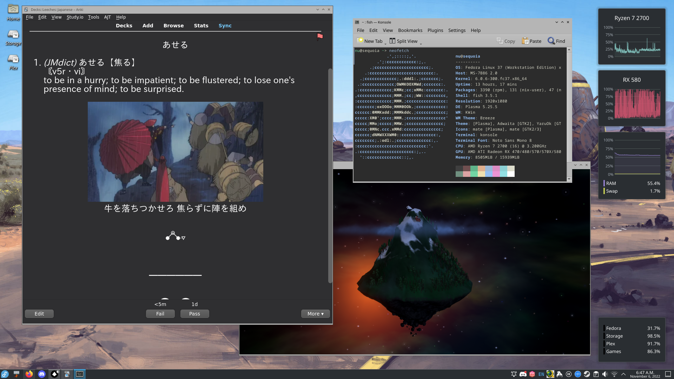Image resolution: width=674 pixels, height=379 pixels.
Task: Expand the More dropdown button
Action: point(315,314)
